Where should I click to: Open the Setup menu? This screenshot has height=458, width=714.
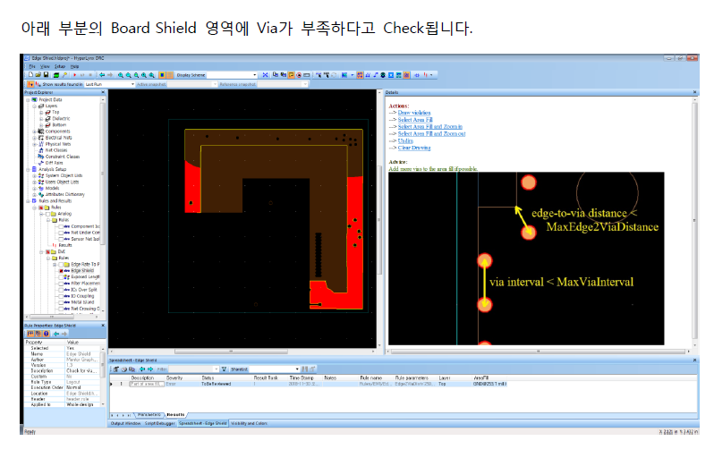(x=60, y=67)
